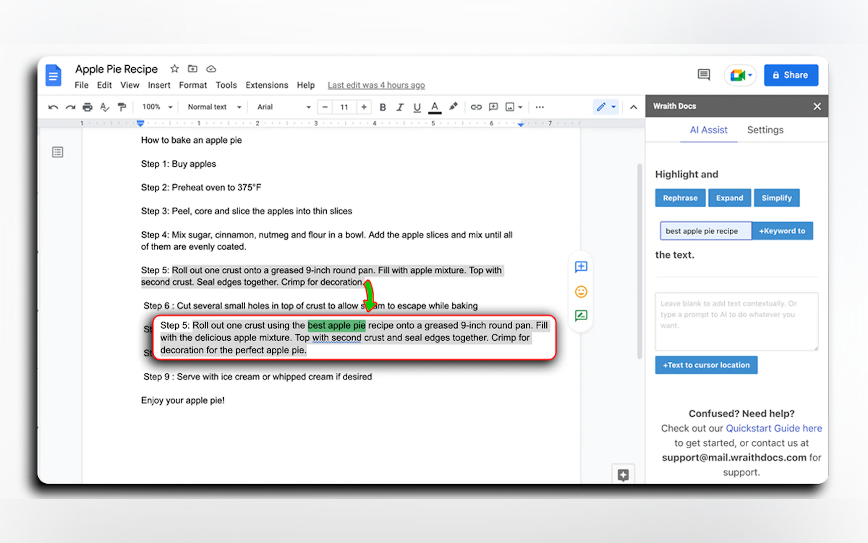The width and height of the screenshot is (868, 543).
Task: Show document outline icon at left
Action: (57, 152)
